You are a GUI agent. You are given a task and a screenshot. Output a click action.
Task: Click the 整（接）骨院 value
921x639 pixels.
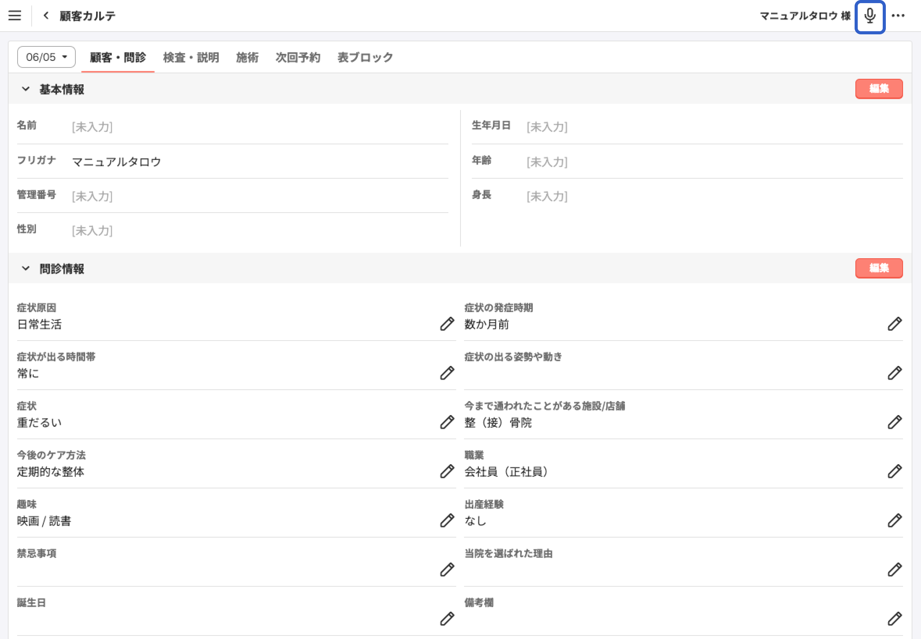(x=498, y=423)
